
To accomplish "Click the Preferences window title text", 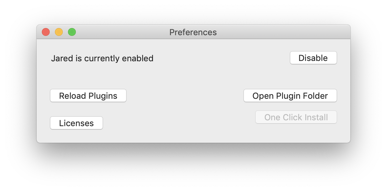I will pyautogui.click(x=193, y=32).
